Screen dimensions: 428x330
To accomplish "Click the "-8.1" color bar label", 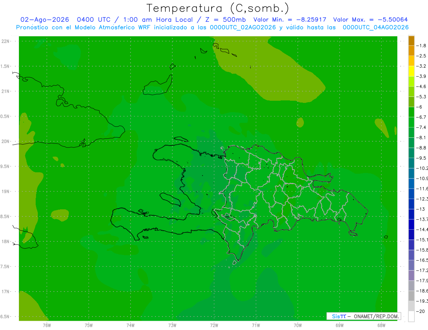I will [421, 137].
